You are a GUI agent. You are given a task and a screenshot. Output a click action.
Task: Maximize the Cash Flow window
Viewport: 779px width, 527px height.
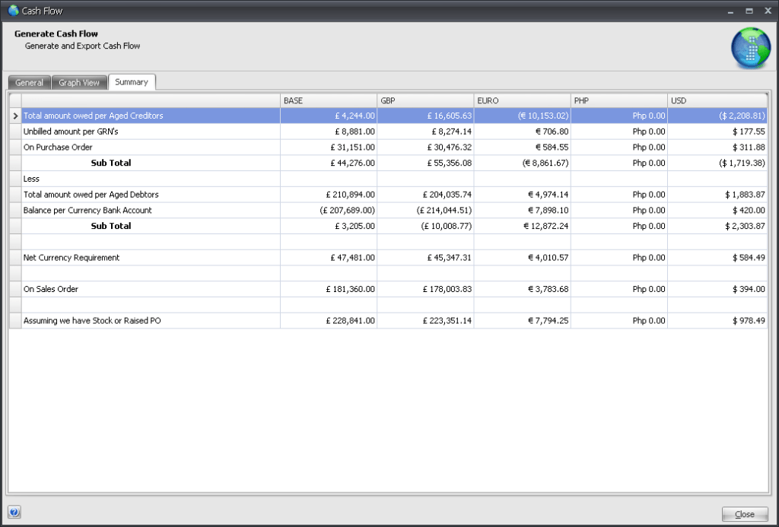tap(749, 11)
